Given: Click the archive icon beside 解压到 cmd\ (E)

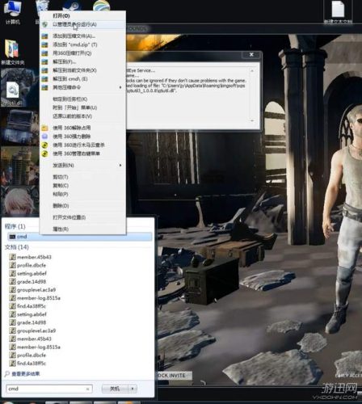Looking at the screenshot, I should (x=44, y=79).
